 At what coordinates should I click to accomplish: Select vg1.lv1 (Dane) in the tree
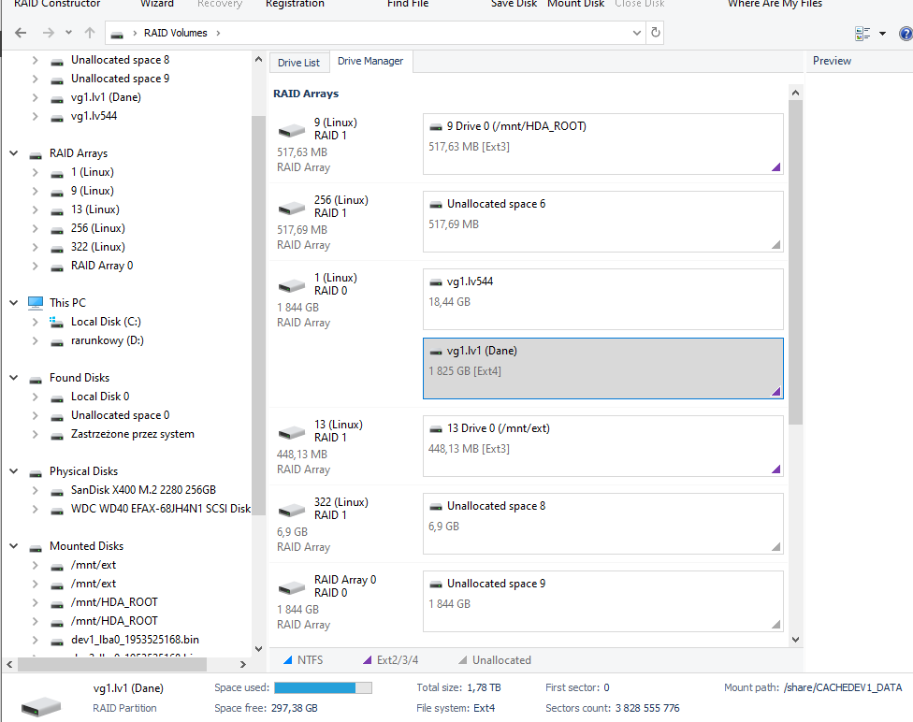tap(106, 97)
